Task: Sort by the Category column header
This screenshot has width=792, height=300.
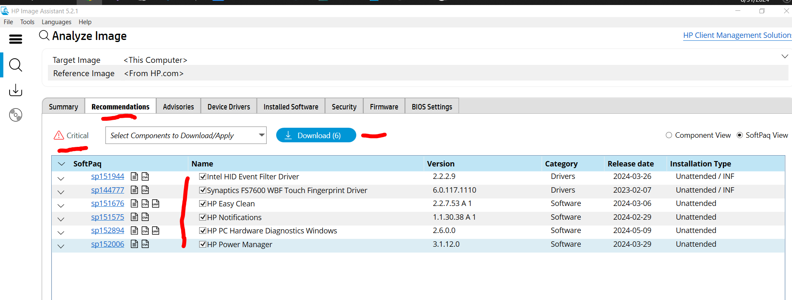Action: 573,164
